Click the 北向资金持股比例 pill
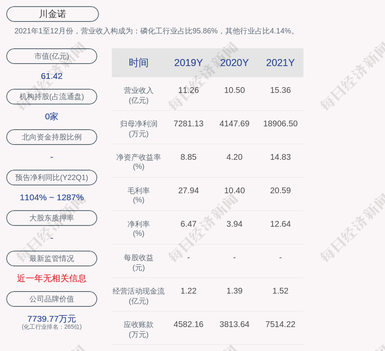The width and height of the screenshot is (385, 351). (x=52, y=137)
